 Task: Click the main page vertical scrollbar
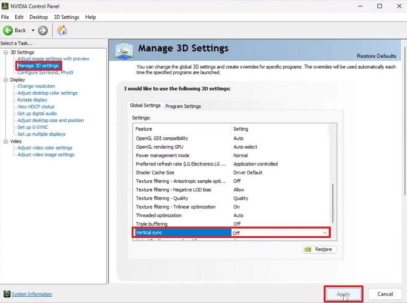405,121
